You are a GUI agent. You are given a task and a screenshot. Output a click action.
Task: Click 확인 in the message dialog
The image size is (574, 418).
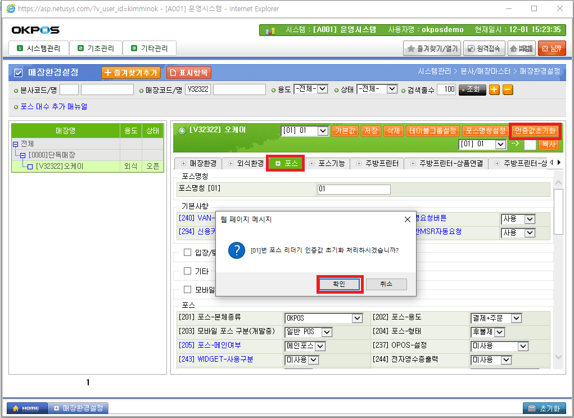tap(339, 285)
